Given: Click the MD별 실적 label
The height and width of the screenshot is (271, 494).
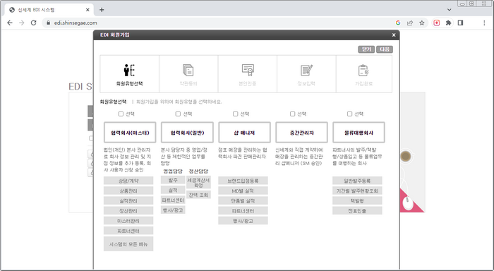Looking at the screenshot, I should point(243,191).
